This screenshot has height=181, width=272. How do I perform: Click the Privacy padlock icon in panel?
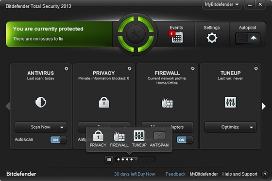click(104, 102)
